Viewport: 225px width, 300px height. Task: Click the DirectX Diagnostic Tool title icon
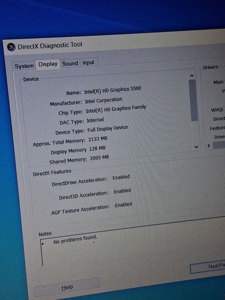point(11,47)
